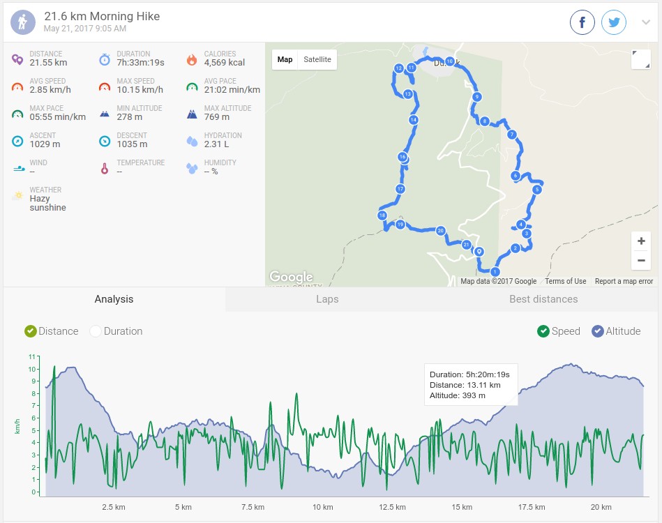
Task: Share the hike on Twitter
Action: (x=613, y=22)
